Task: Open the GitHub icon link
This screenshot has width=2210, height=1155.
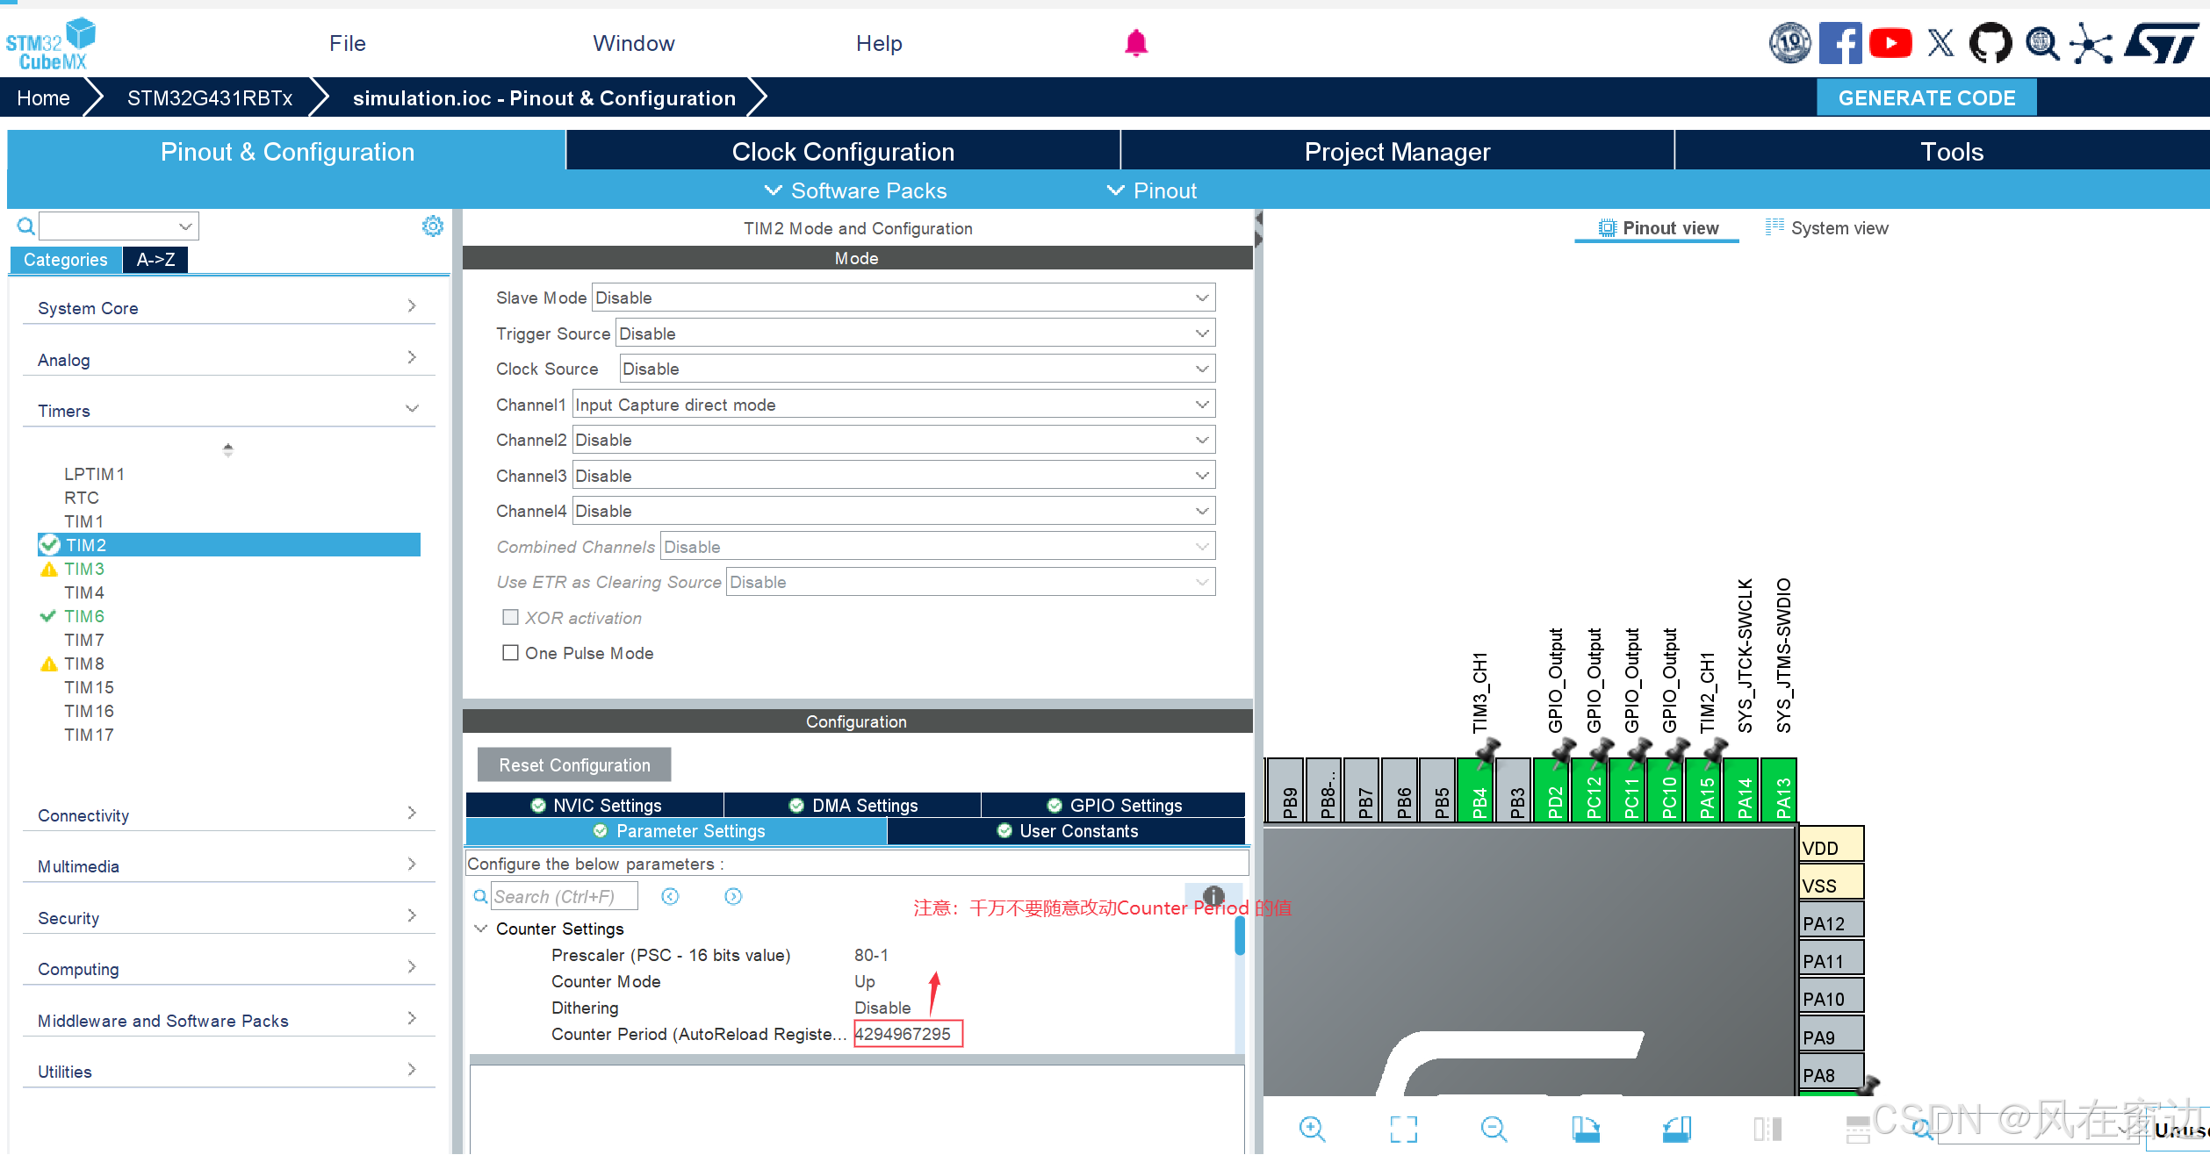Action: point(1990,43)
